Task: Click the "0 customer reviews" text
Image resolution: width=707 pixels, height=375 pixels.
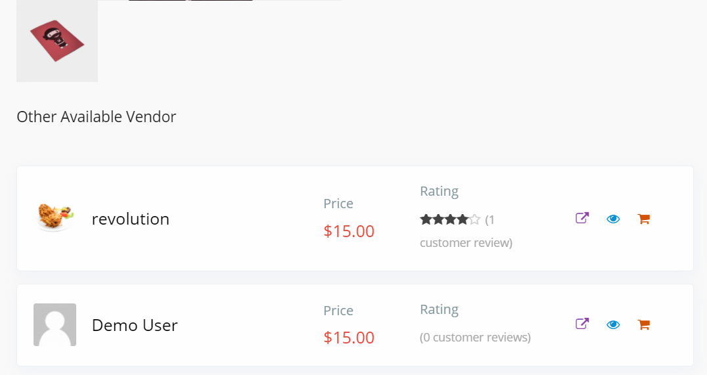Action: [x=475, y=337]
